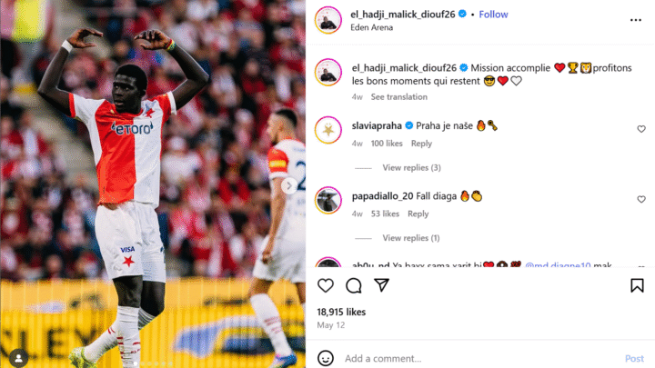
Task: Expand View replies (1) under papadiallo_20
Action: (x=411, y=238)
